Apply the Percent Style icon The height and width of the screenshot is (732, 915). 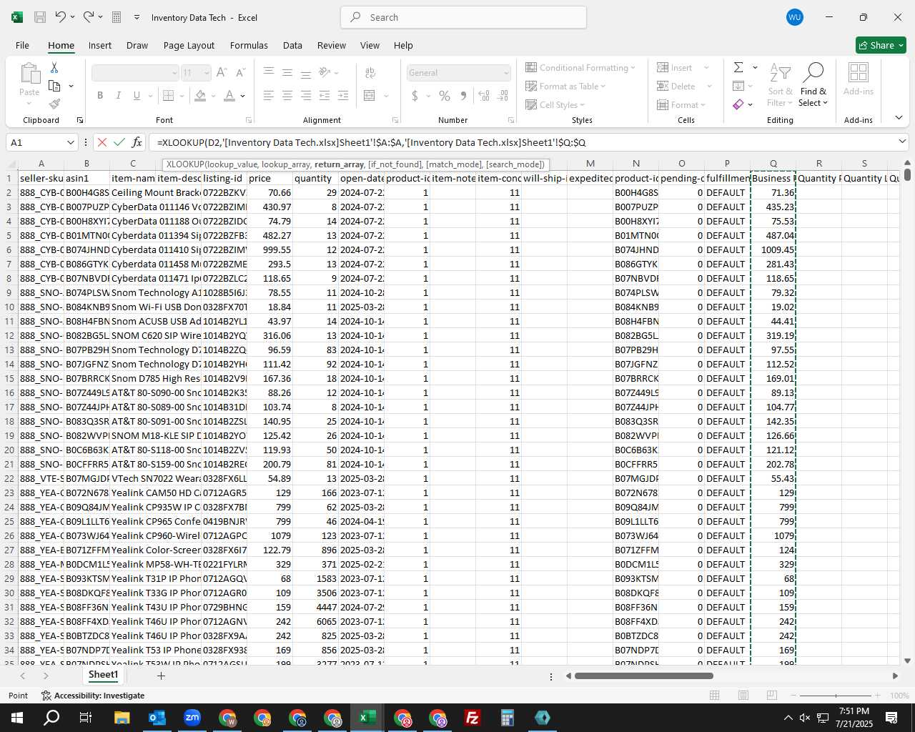(x=445, y=95)
